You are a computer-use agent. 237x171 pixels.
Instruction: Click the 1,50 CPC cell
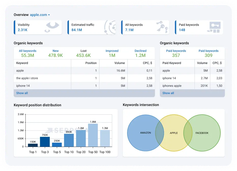(x=219, y=86)
